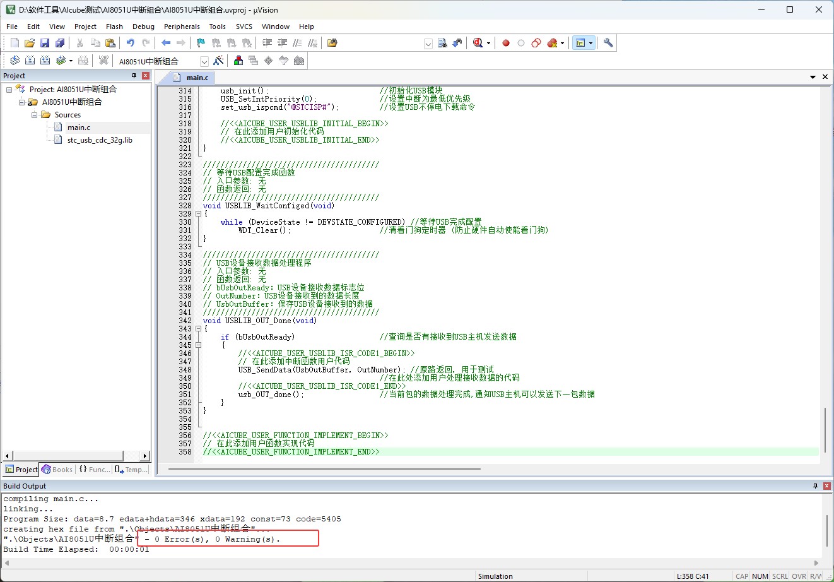The height and width of the screenshot is (582, 834).
Task: Build target files icon
Action: pyautogui.click(x=30, y=61)
